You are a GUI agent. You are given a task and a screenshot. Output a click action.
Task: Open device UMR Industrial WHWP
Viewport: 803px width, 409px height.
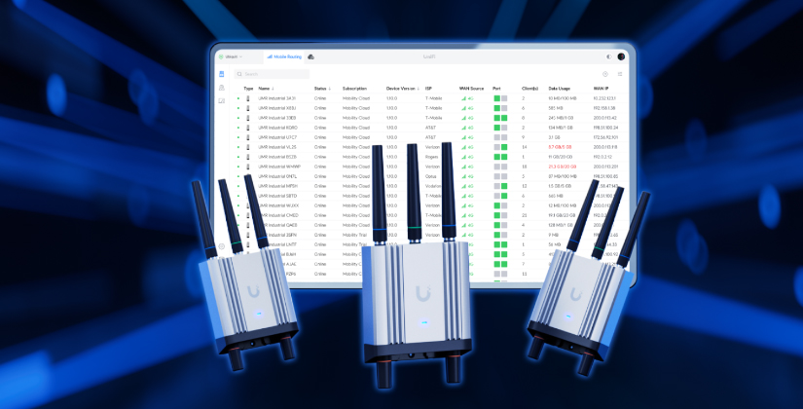click(279, 167)
